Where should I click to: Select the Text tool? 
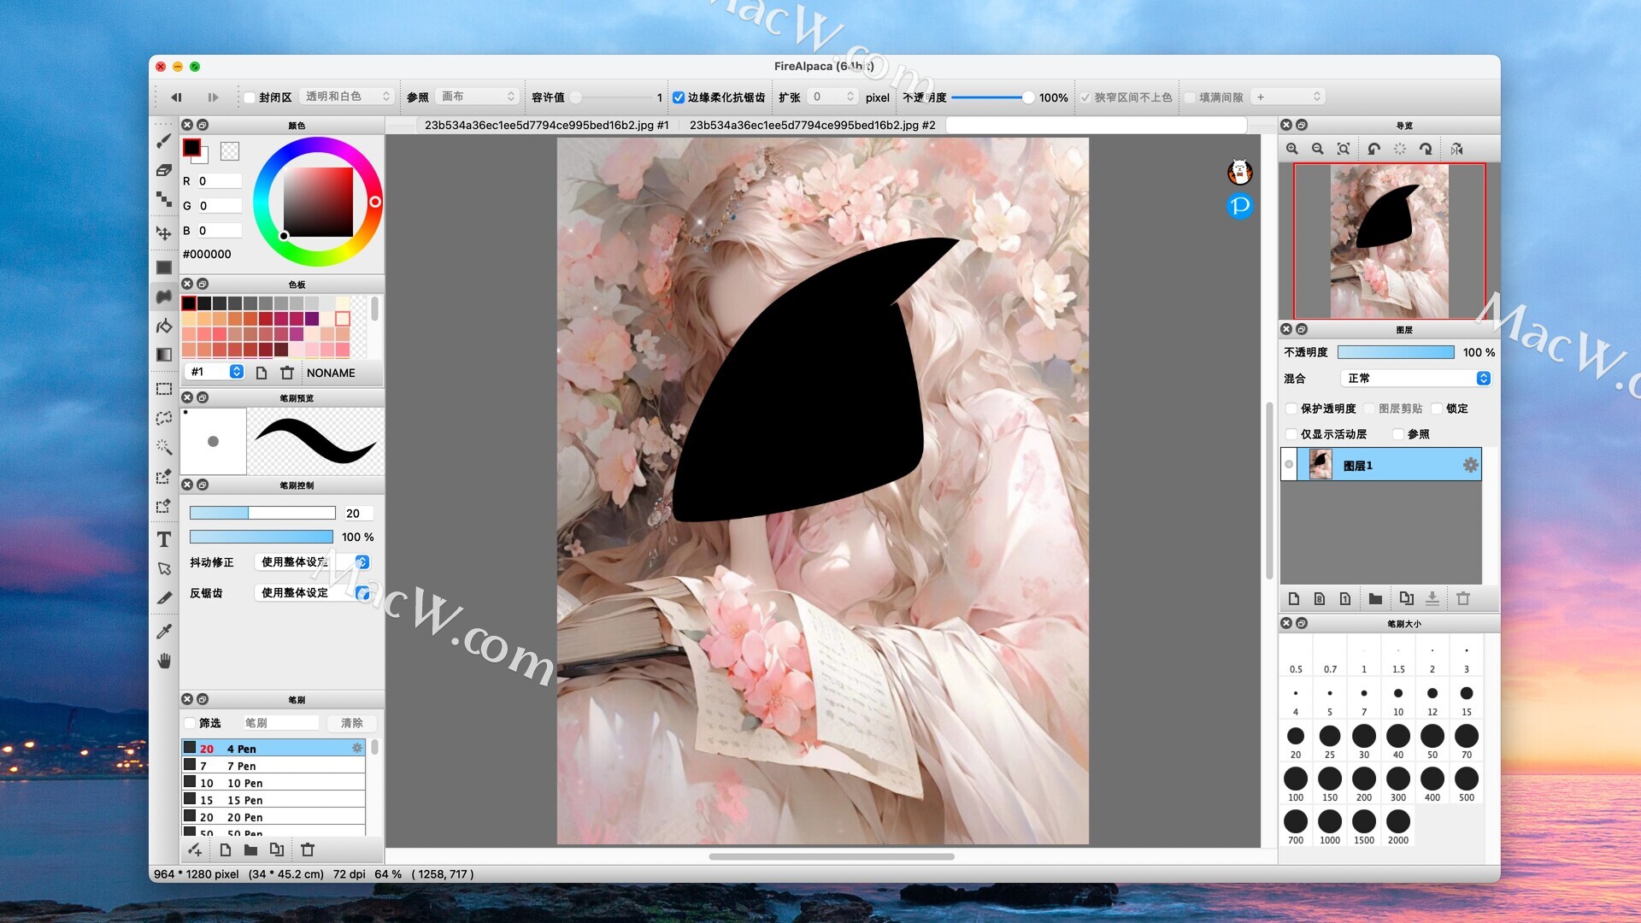tap(164, 539)
